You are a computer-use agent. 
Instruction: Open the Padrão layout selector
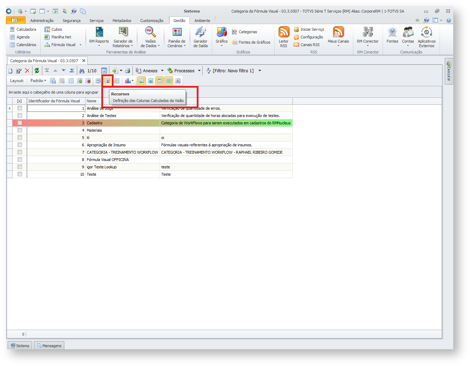pyautogui.click(x=38, y=81)
